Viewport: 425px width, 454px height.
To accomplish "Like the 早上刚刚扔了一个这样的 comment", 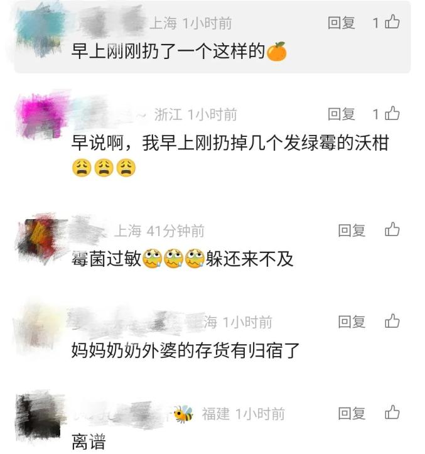I will [392, 22].
